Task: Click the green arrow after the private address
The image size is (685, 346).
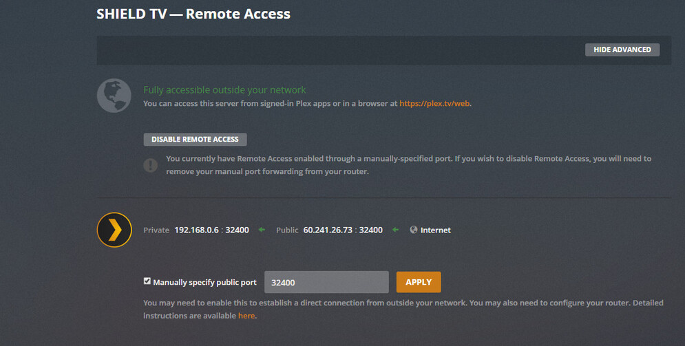Action: [x=262, y=230]
